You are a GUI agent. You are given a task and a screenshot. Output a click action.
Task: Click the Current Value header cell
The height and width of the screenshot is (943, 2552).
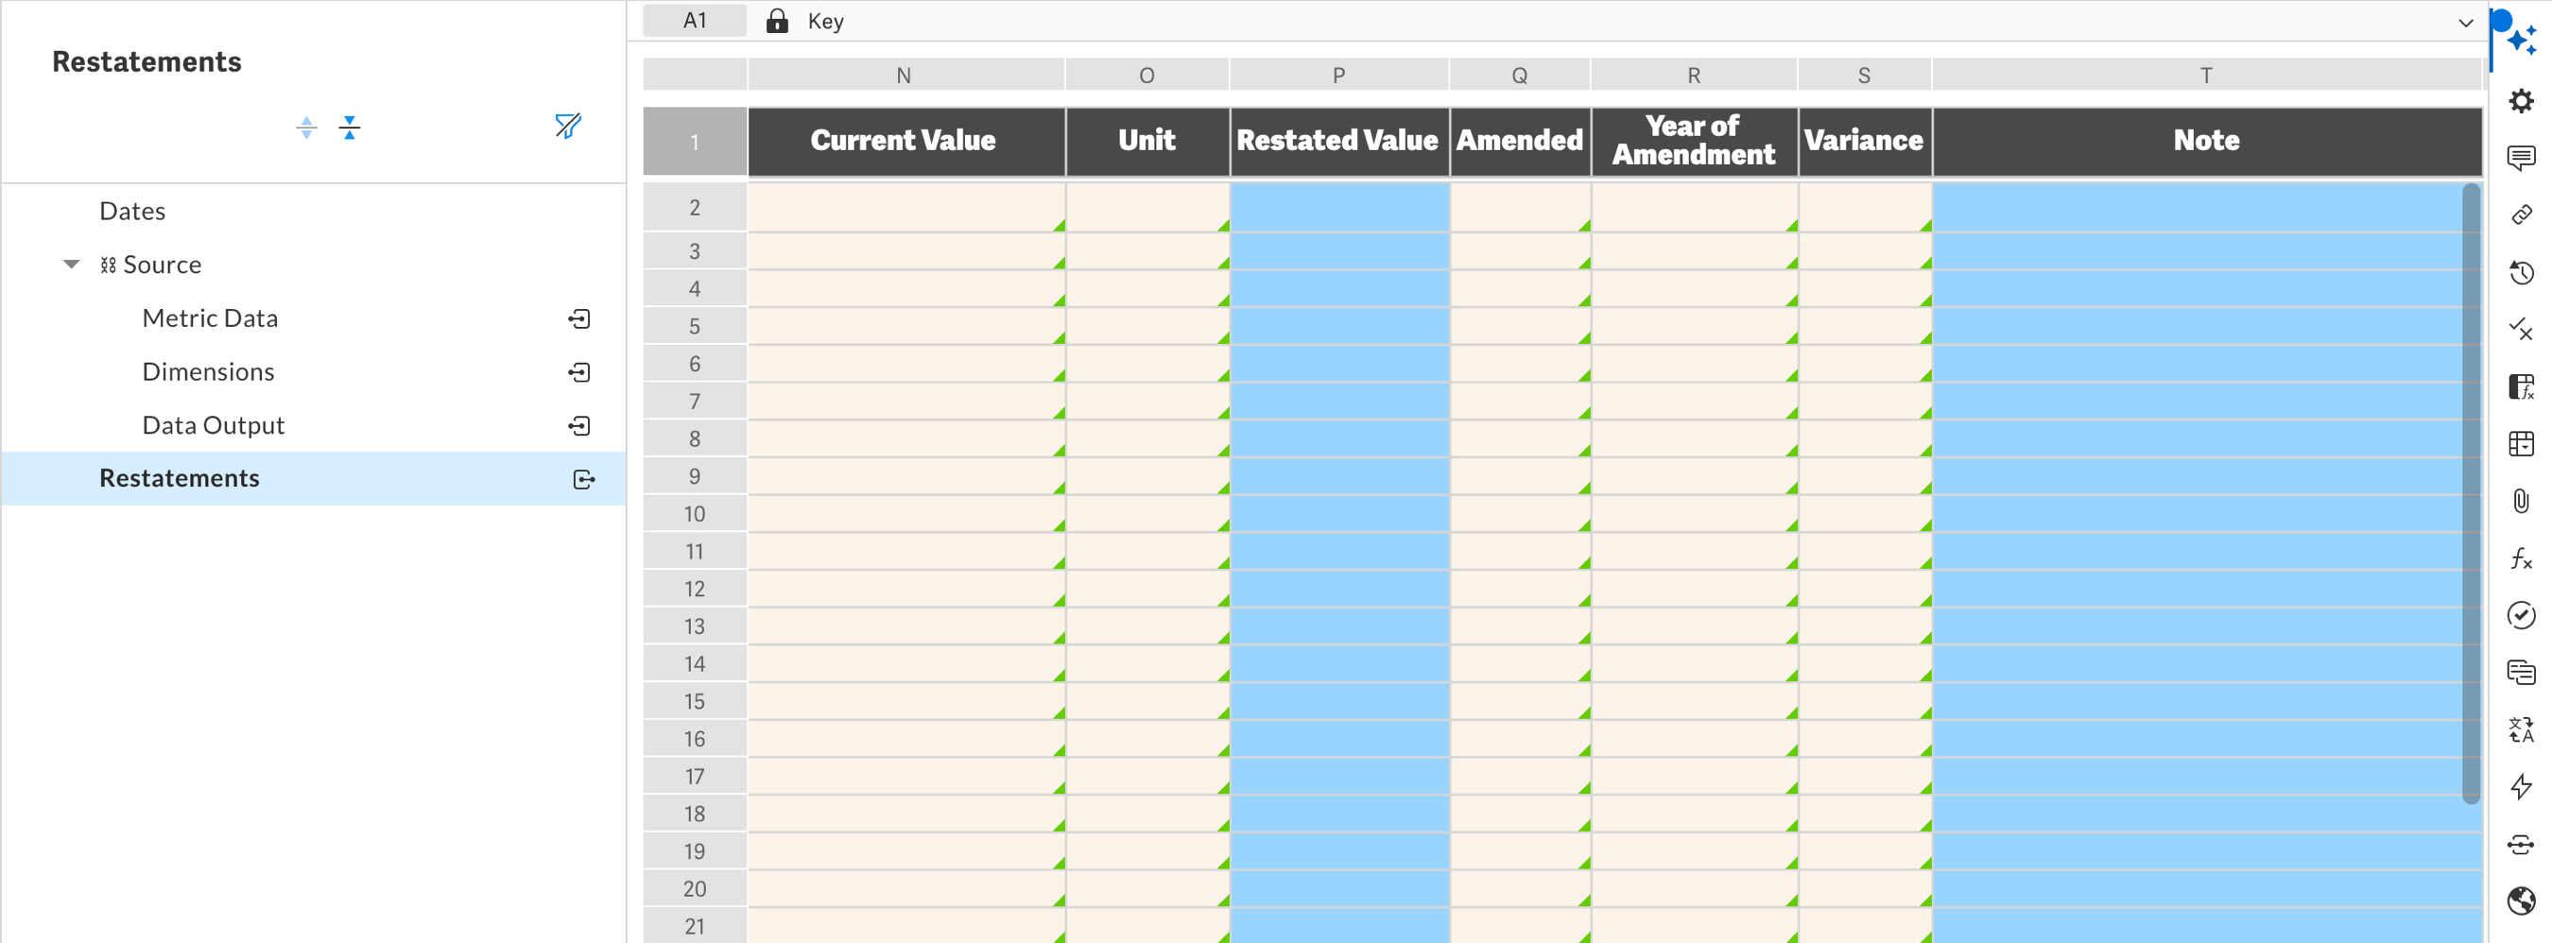906,142
